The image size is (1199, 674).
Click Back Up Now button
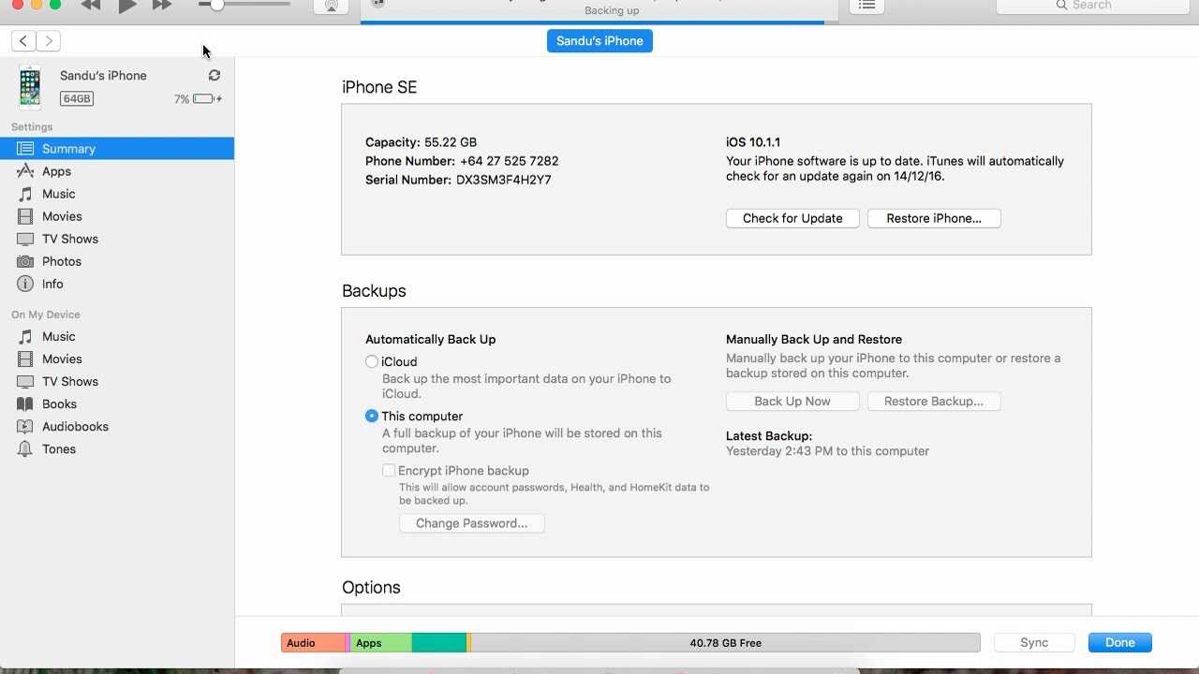click(x=792, y=401)
